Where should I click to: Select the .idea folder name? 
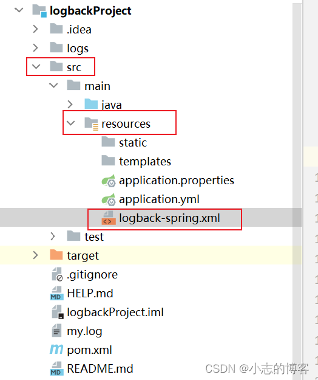coord(79,30)
